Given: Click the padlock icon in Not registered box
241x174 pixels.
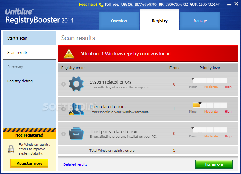Looking at the screenshot, I should click(x=11, y=149).
